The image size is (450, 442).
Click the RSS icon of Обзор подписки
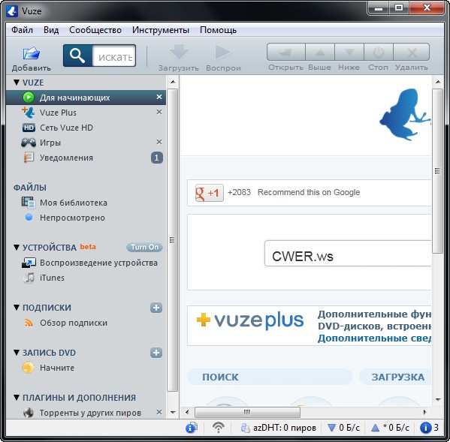[x=29, y=323]
